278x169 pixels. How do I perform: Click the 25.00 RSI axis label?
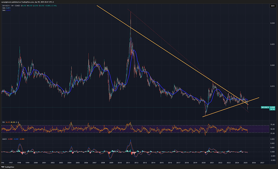272,134
